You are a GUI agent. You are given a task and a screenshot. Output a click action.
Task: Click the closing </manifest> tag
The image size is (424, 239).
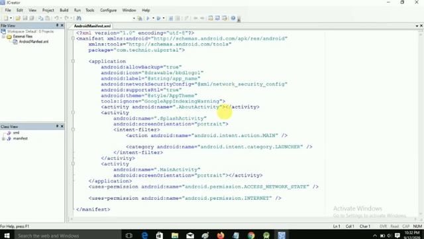click(93, 210)
